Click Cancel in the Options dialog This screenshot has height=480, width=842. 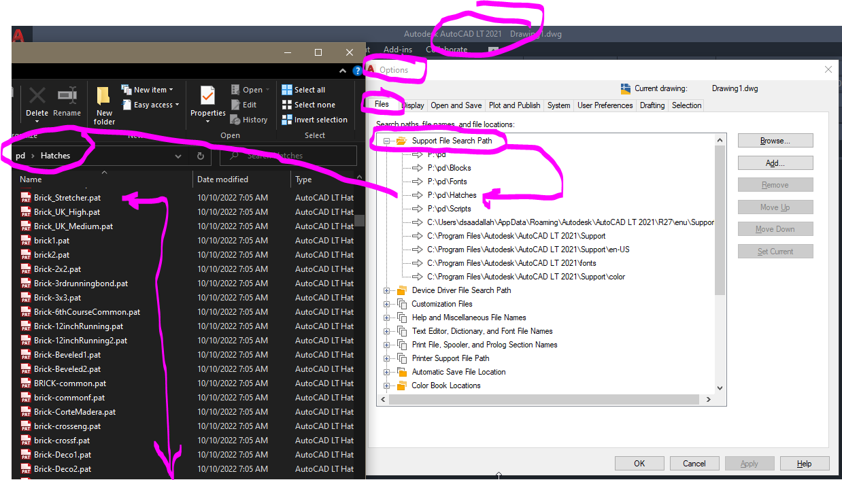pyautogui.click(x=694, y=464)
